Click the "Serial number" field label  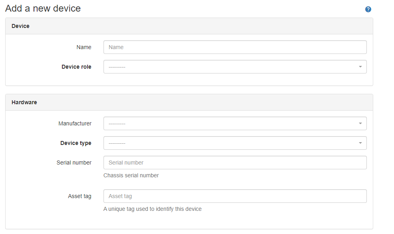tap(74, 163)
